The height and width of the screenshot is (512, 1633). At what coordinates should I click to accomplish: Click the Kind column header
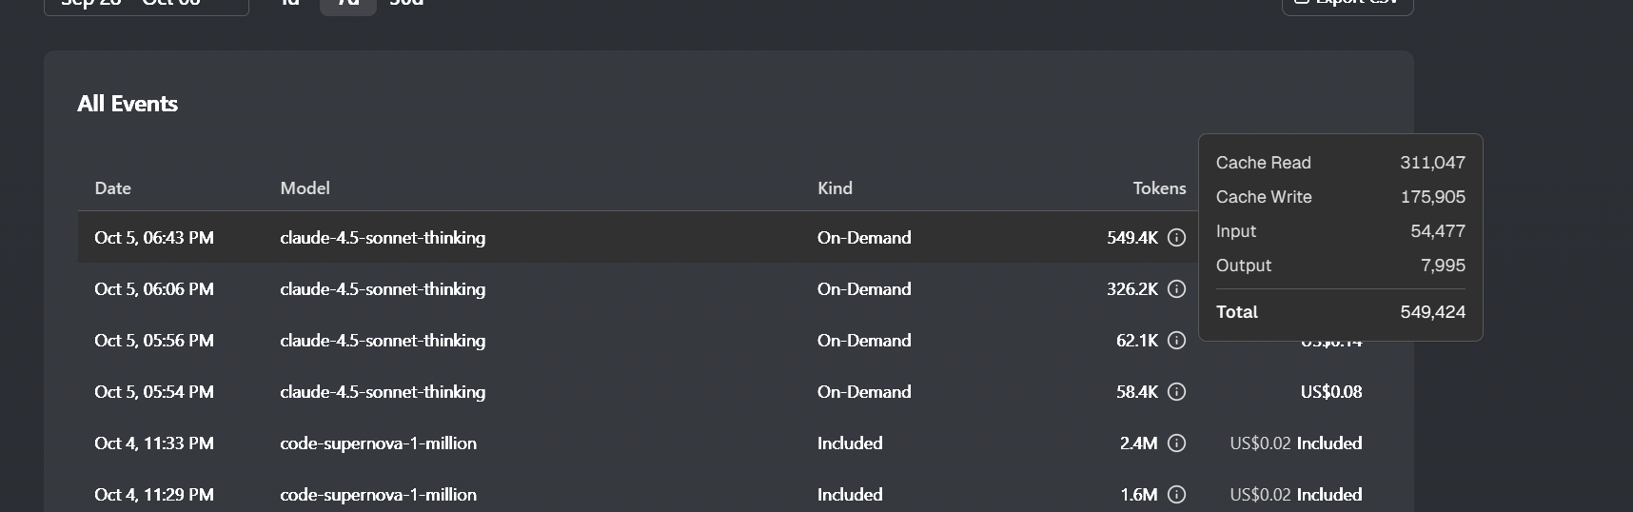835,188
